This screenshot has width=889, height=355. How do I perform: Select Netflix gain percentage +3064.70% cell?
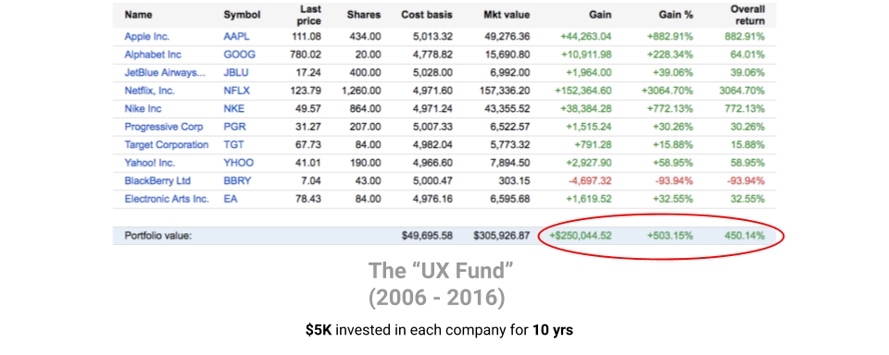point(667,91)
